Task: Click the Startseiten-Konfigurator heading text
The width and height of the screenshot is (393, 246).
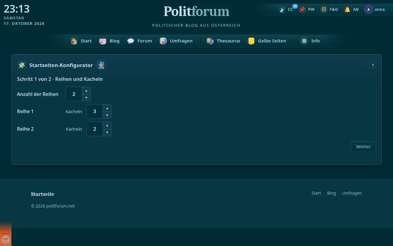Action: (x=61, y=65)
